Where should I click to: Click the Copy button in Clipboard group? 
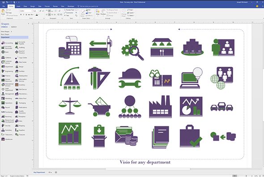(9, 13)
